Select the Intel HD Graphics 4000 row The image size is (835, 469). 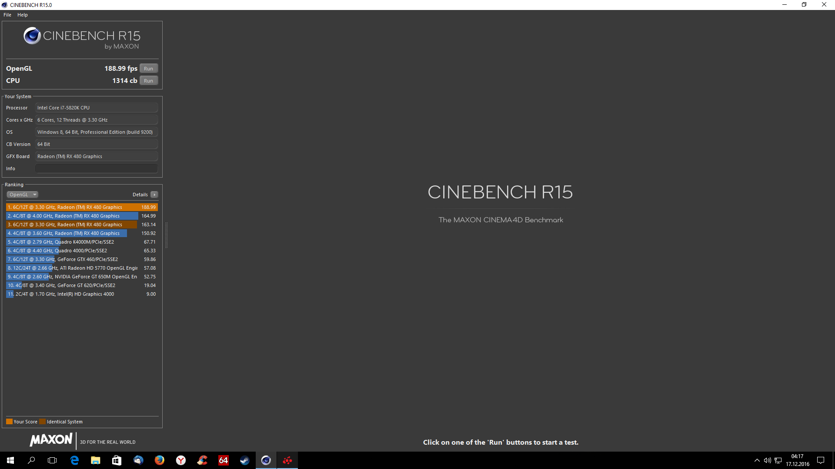click(82, 294)
